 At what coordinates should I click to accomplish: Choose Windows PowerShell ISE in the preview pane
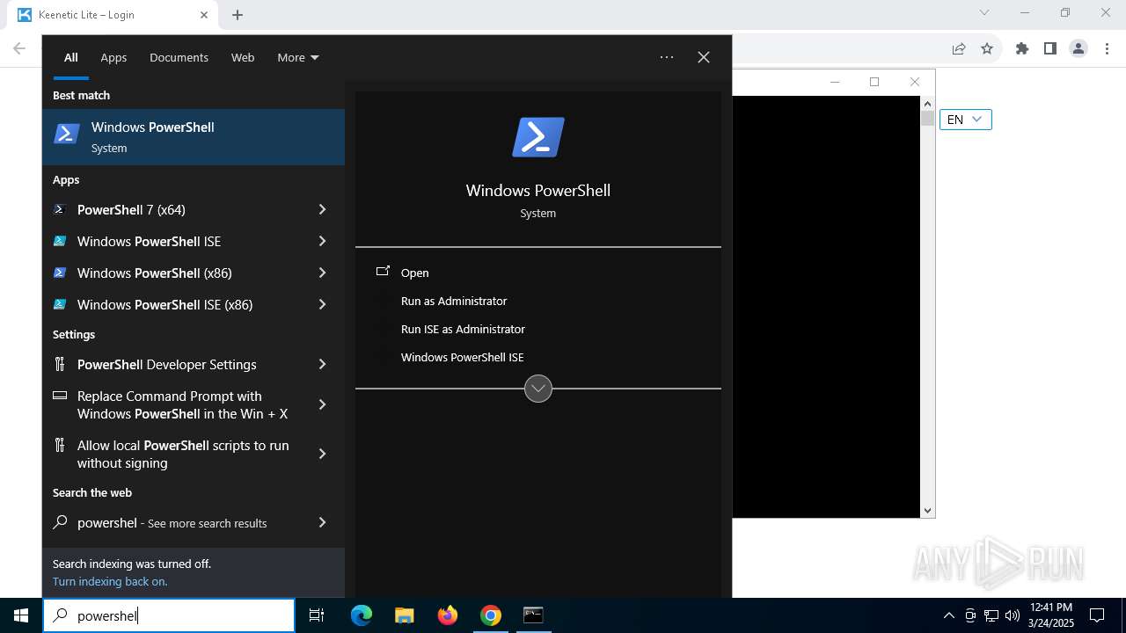462,357
